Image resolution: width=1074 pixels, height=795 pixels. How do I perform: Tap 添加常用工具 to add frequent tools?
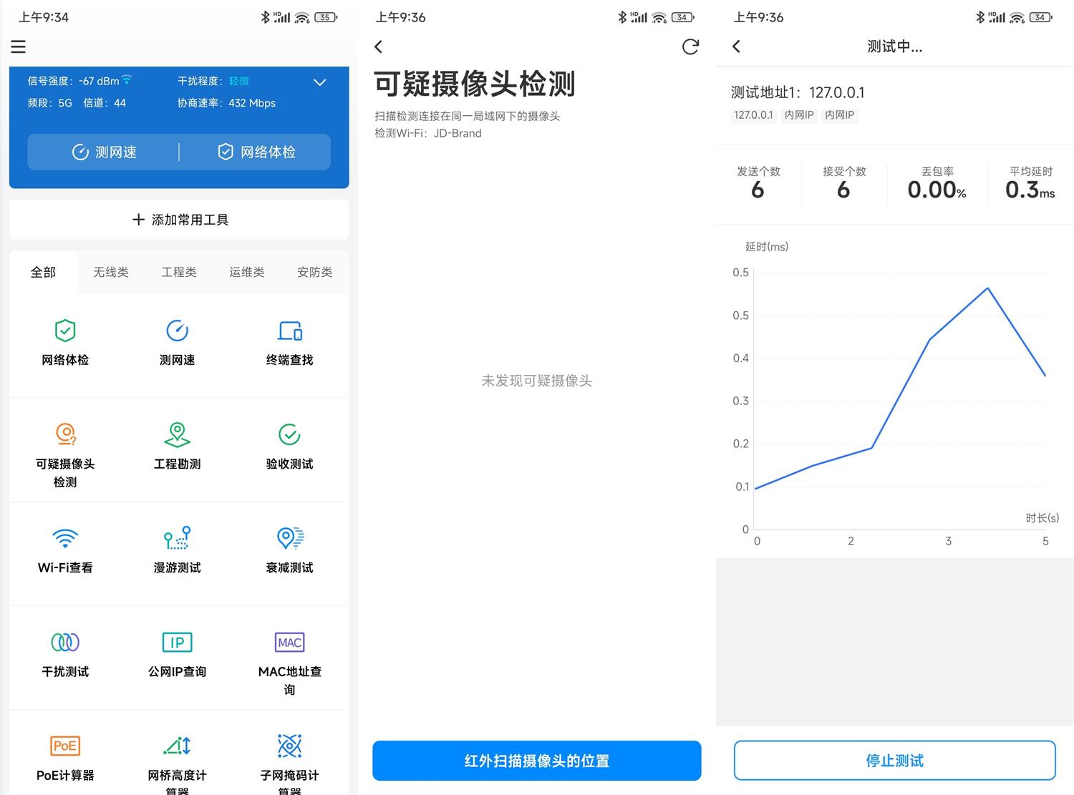coord(178,220)
